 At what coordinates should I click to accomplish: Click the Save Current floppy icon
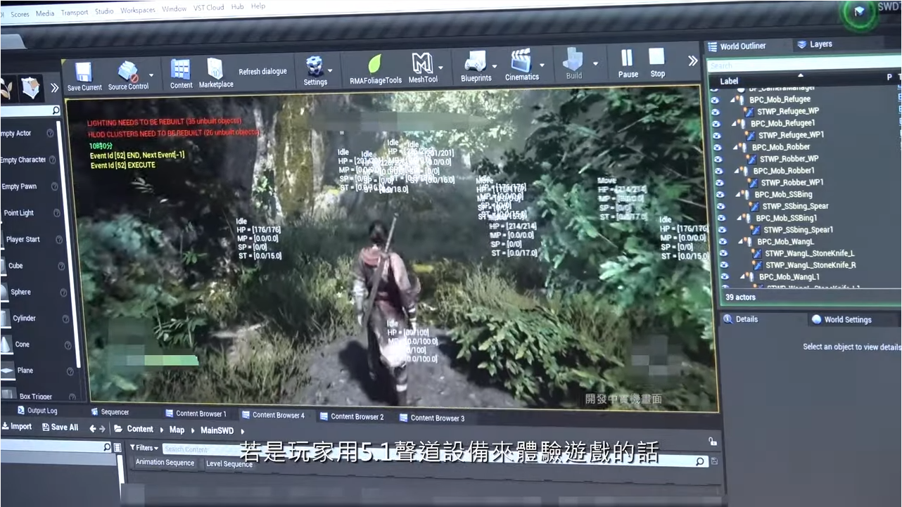coord(83,72)
